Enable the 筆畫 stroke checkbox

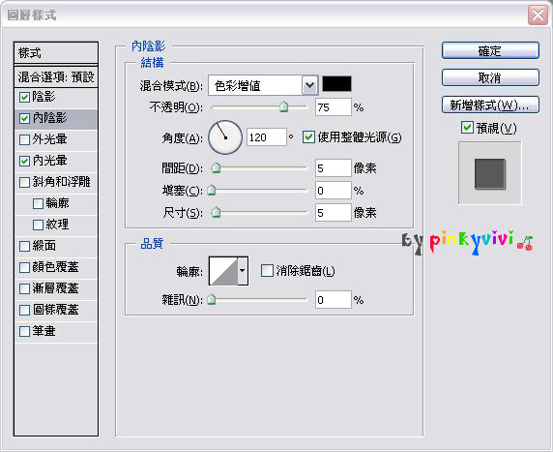[x=24, y=332]
